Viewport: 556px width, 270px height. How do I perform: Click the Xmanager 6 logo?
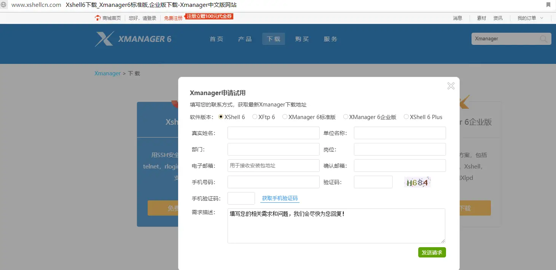click(x=133, y=39)
